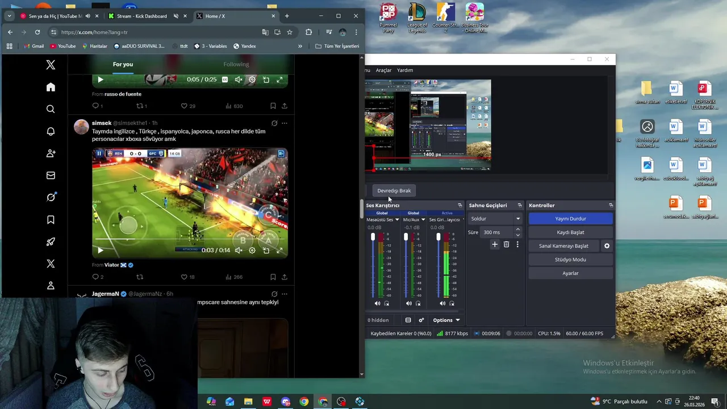
Task: Mute the 0:03 / 0:14 football video
Action: coord(239,251)
